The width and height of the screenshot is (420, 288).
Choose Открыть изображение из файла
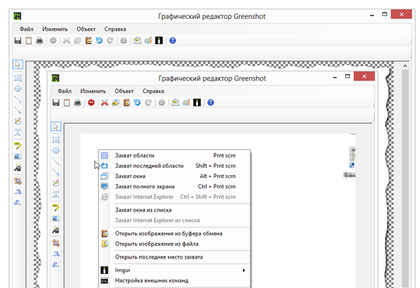(x=174, y=244)
